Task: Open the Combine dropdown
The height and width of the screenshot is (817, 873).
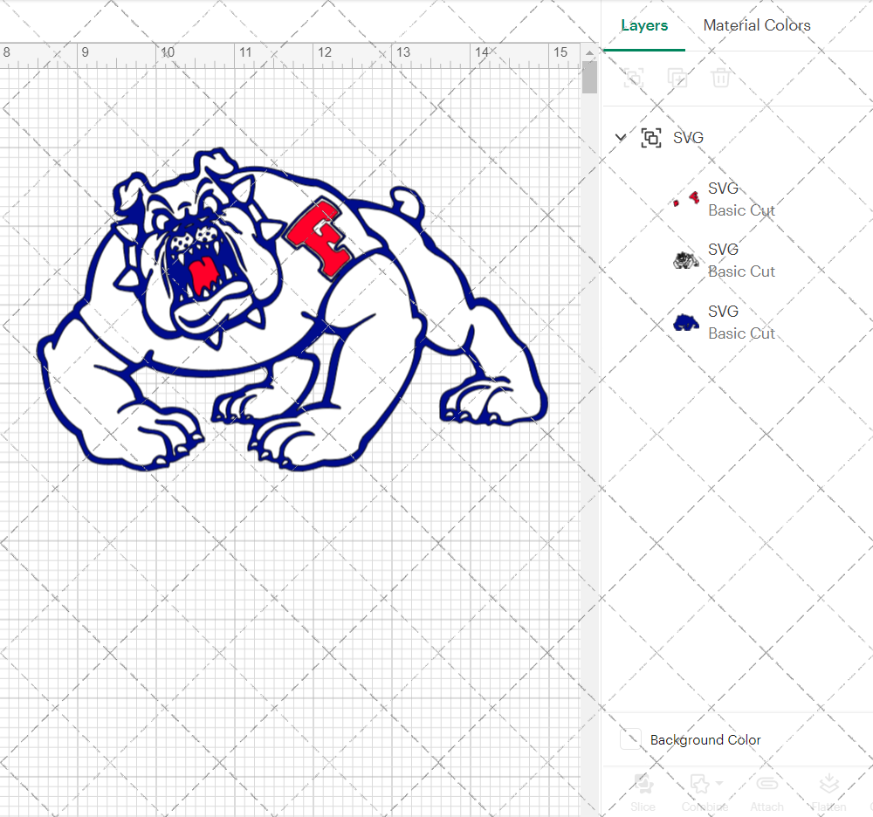Action: (705, 793)
